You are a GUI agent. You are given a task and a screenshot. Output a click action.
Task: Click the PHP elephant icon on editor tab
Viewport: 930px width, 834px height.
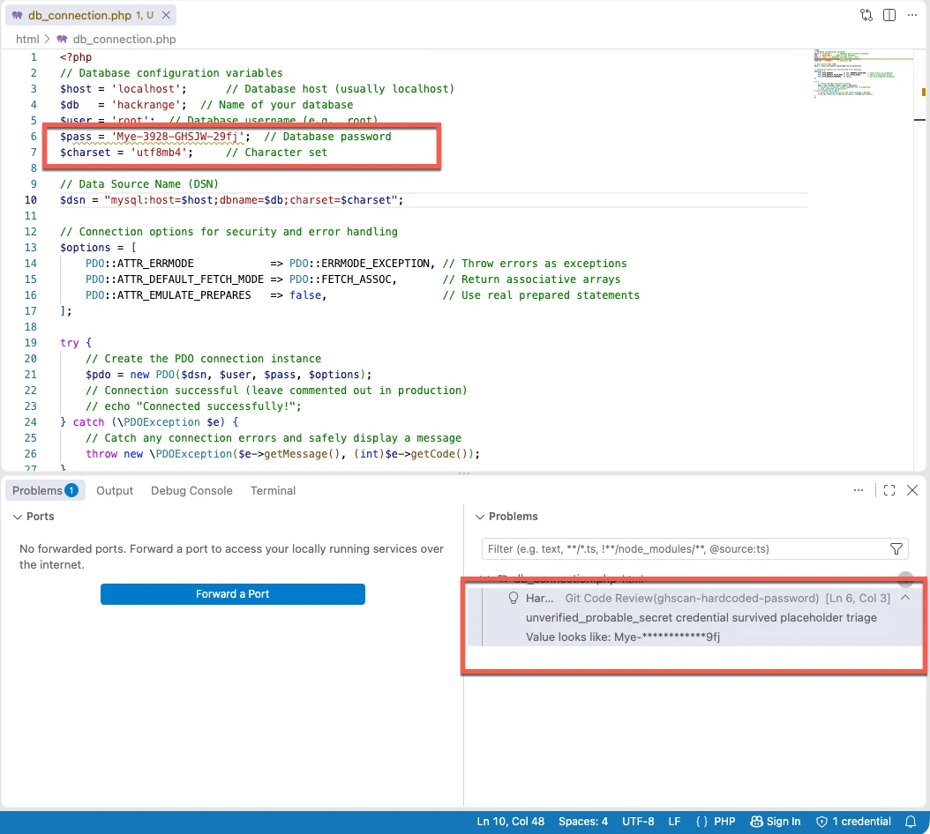17,15
